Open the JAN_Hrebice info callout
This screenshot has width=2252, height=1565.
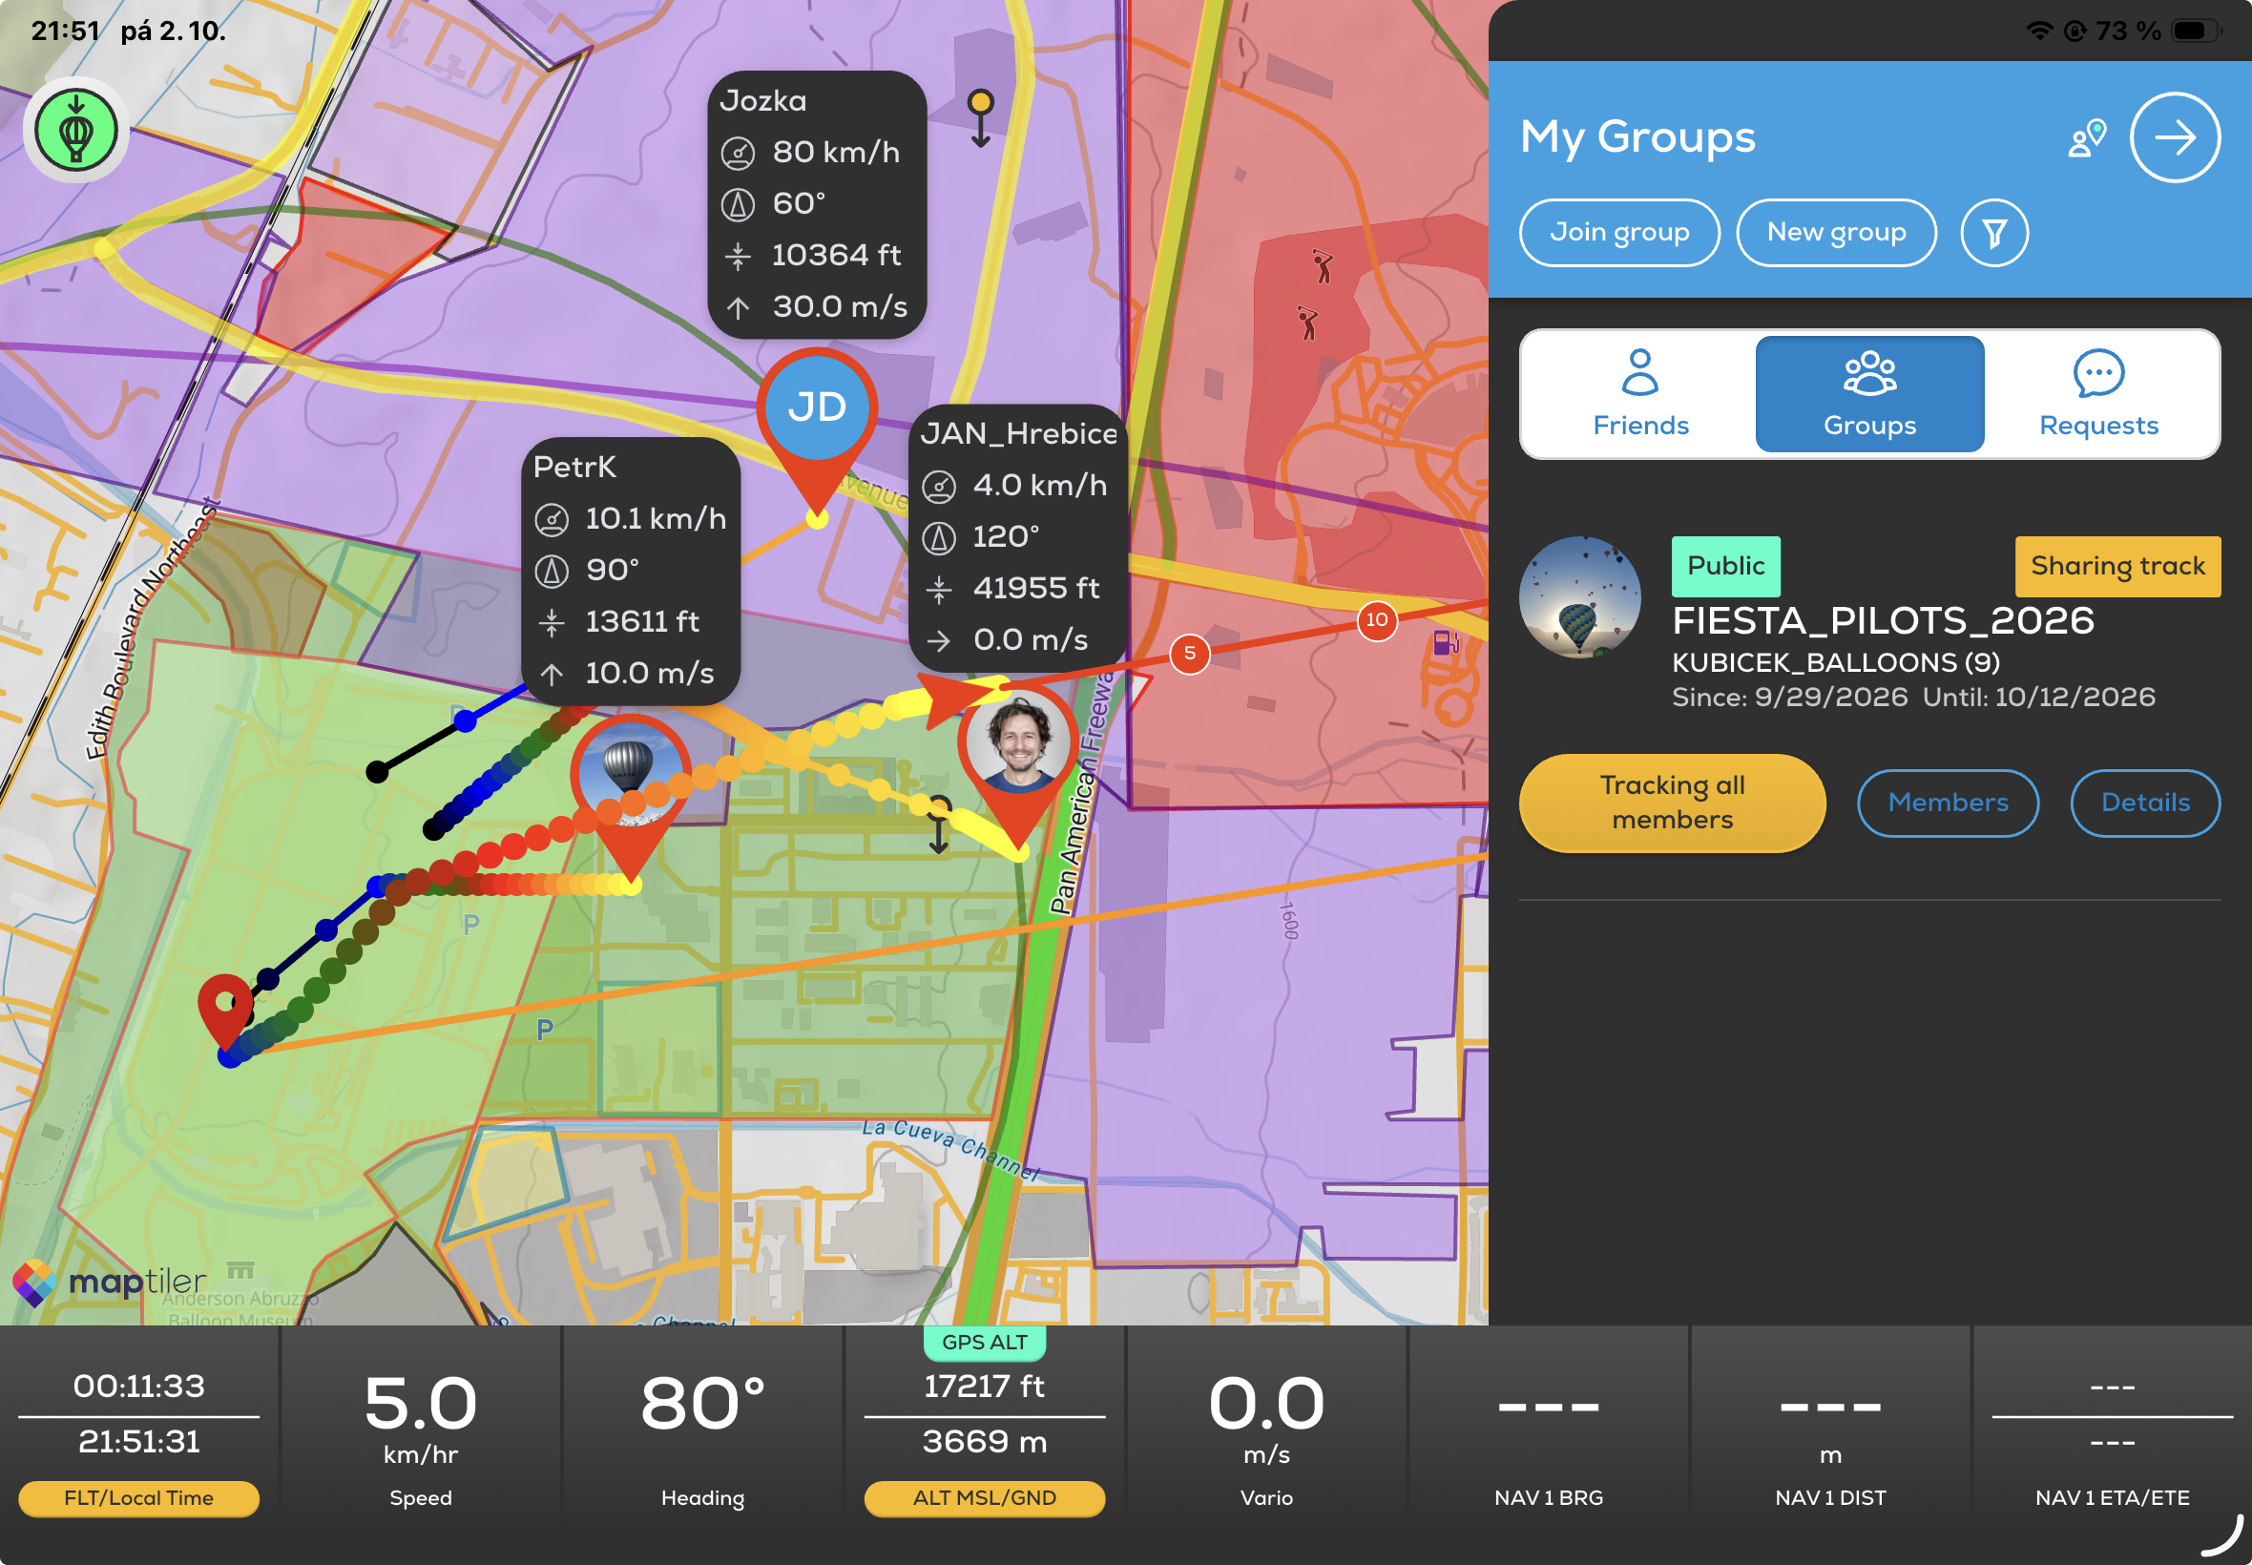tap(1017, 537)
